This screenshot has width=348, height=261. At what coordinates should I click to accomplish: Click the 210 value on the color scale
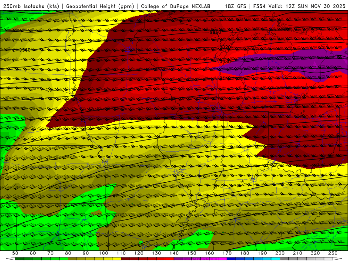298,253
